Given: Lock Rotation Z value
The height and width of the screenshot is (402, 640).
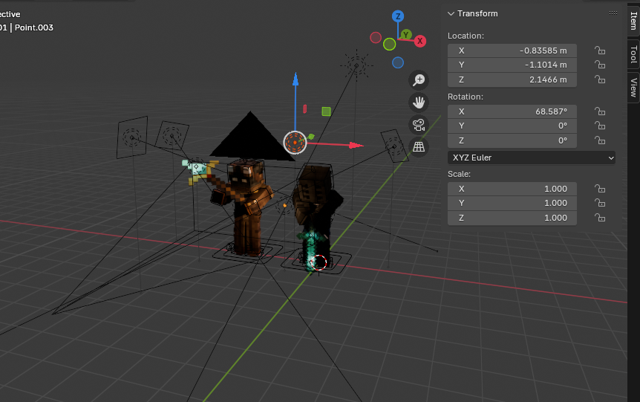Looking at the screenshot, I should 600,140.
